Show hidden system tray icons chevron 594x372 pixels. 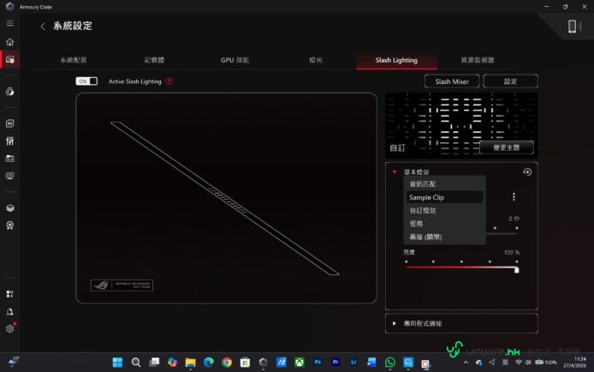(x=466, y=363)
